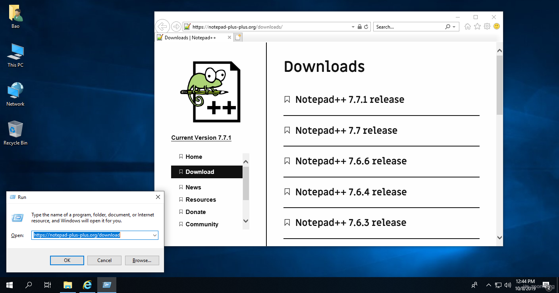The image size is (559, 293).
Task: Open the People icon in system tray
Action: 474,285
